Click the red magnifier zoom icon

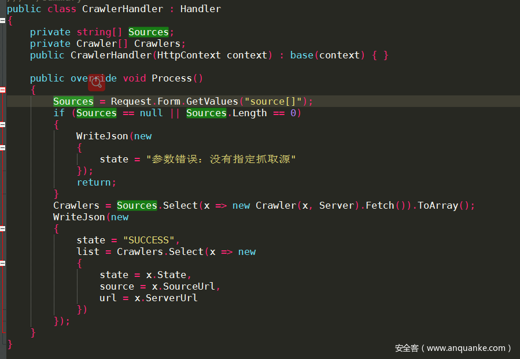point(97,83)
